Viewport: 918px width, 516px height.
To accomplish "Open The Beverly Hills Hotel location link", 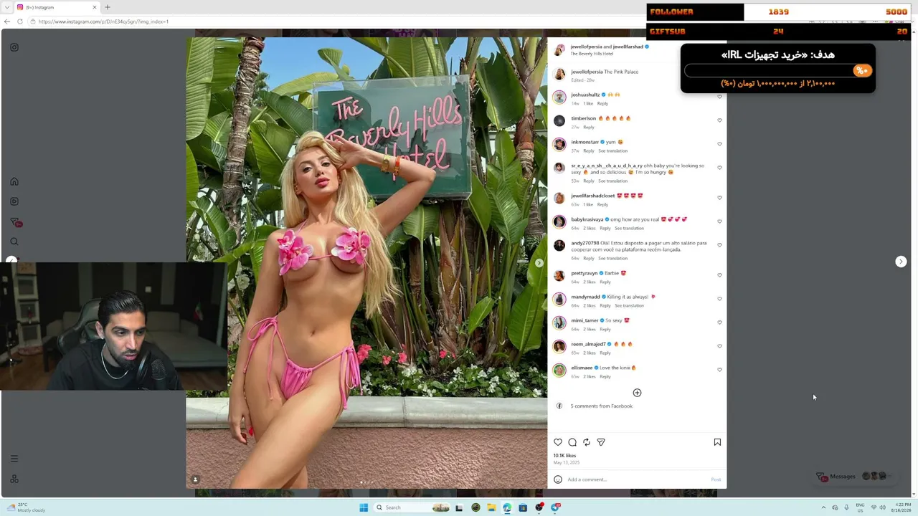I will click(592, 54).
